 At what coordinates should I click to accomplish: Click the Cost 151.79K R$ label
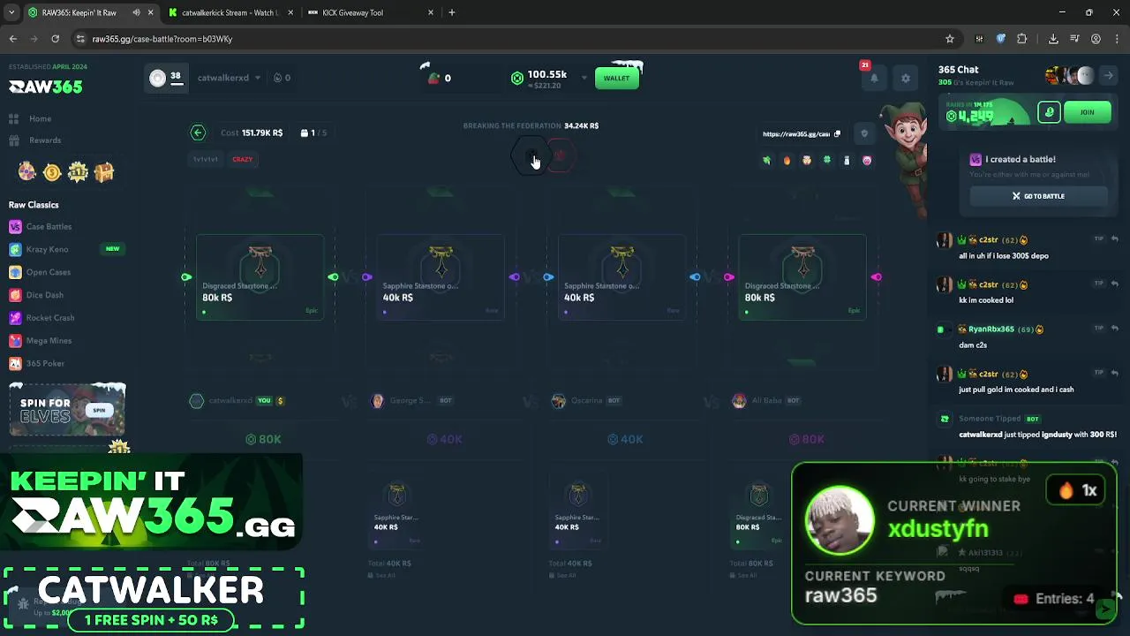point(252,132)
